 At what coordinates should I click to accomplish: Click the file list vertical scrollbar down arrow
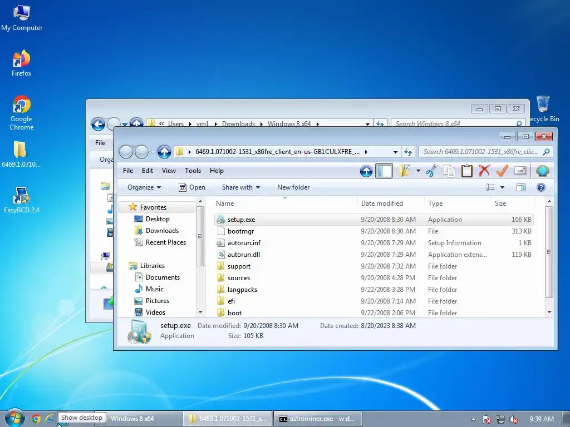[x=549, y=312]
